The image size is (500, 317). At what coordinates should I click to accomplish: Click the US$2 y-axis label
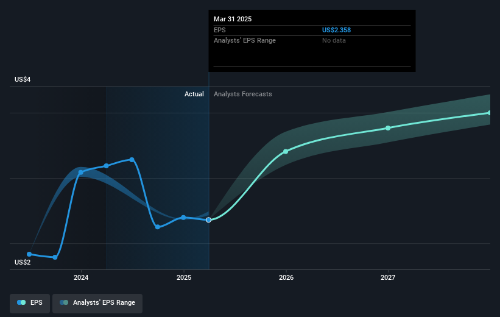coord(23,262)
